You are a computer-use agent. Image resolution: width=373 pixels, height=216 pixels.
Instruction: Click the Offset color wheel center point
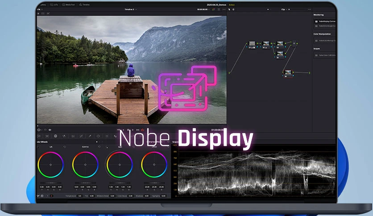click(154, 165)
